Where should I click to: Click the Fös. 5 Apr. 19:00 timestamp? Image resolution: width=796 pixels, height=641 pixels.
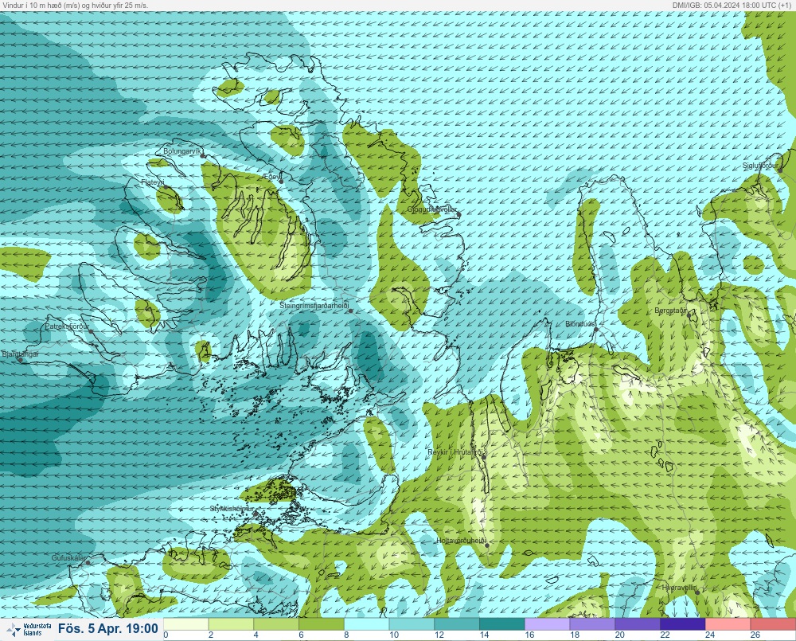tap(108, 628)
